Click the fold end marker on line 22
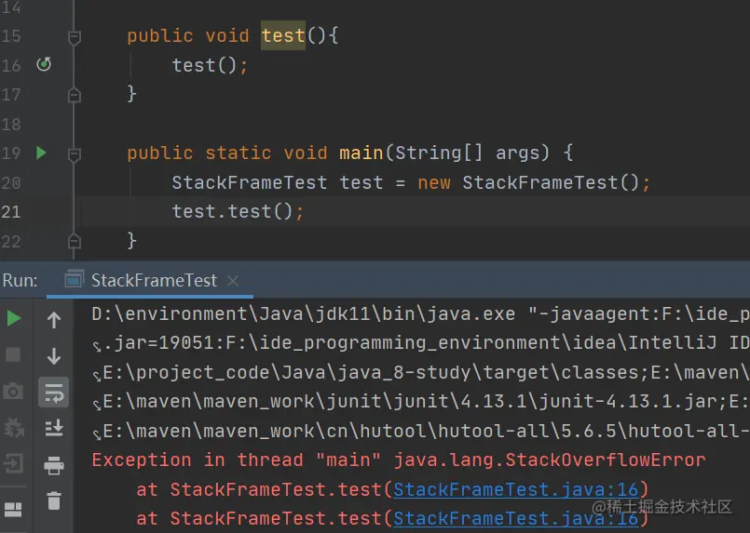Screen dimensions: 750x533 (75, 241)
